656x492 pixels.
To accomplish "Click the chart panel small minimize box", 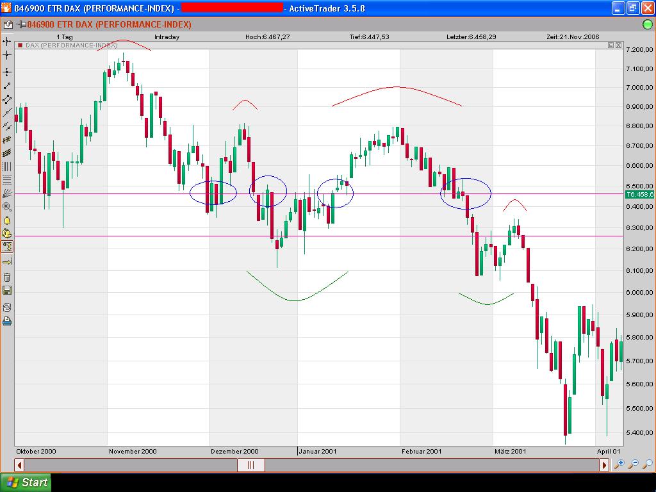I will point(611,45).
